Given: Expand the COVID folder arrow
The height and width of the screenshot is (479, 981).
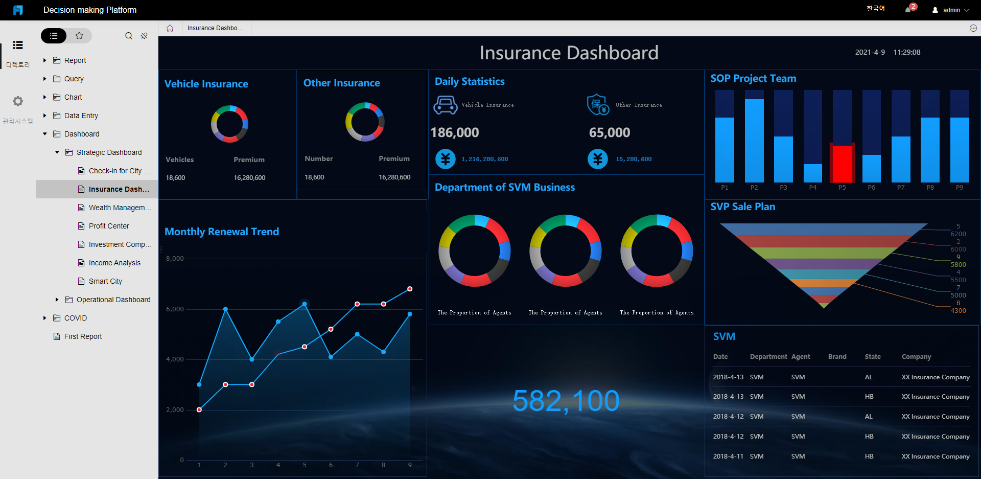Looking at the screenshot, I should pos(45,318).
